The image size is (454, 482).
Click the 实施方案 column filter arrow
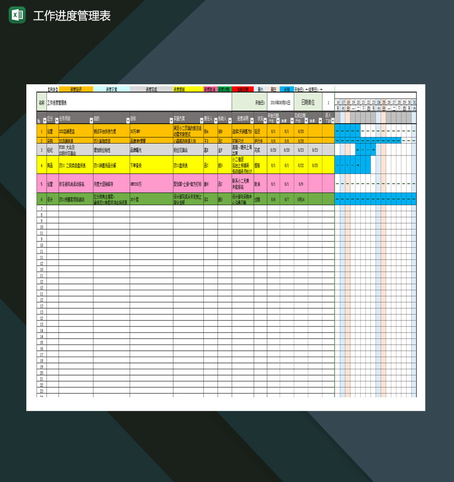201,120
